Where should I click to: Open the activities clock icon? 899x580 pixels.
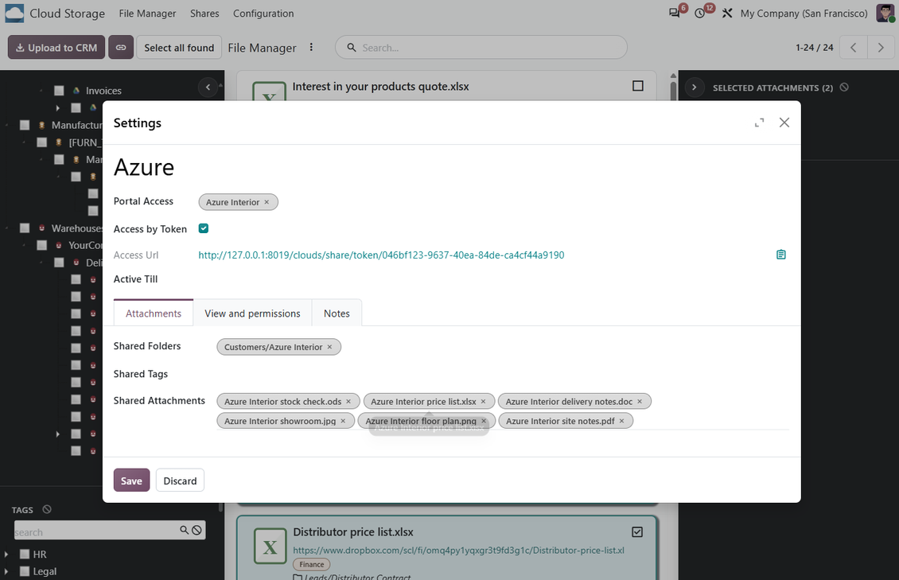700,13
